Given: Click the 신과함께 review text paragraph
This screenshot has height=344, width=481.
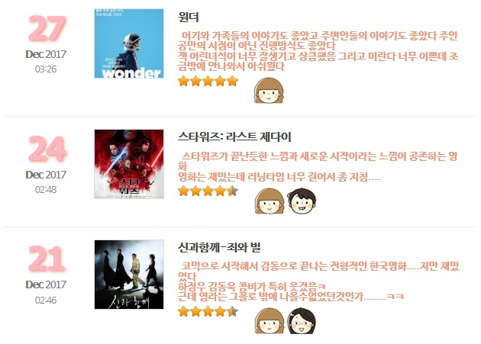Looking at the screenshot, I should pyautogui.click(x=318, y=281).
